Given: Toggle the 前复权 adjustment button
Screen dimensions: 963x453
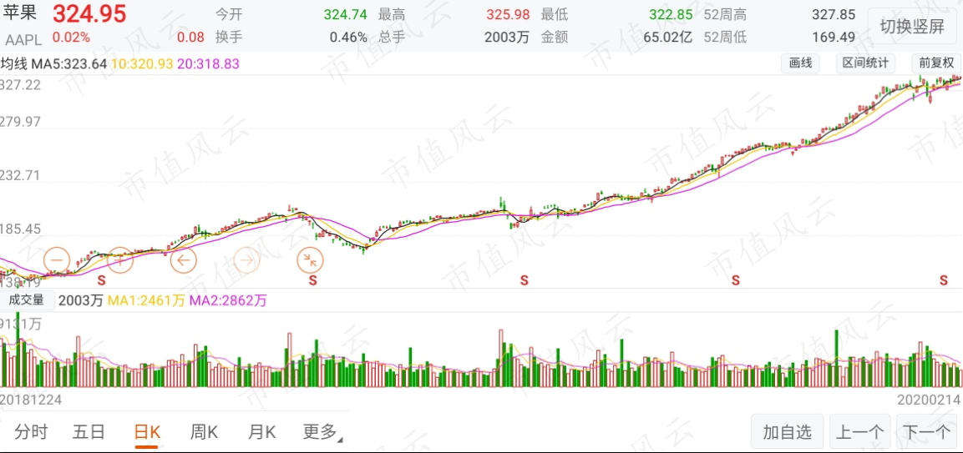Looking at the screenshot, I should (936, 63).
